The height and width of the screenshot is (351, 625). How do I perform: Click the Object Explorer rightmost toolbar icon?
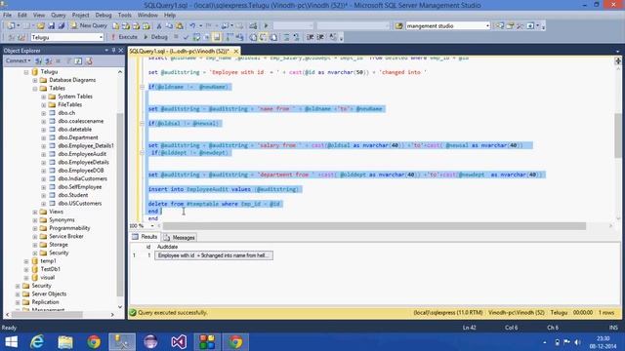tap(89, 60)
